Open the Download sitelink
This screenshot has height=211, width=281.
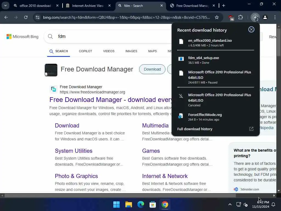pos(67,125)
